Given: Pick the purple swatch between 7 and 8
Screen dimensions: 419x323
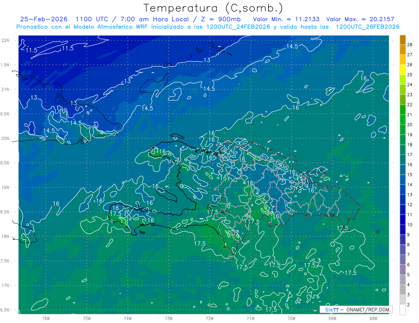Looking at the screenshot, I should (403, 250).
